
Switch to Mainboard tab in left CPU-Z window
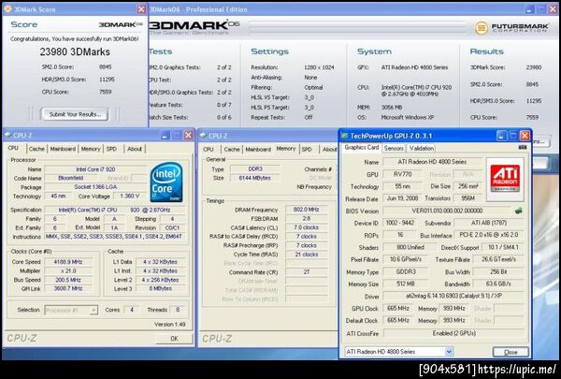[63, 149]
